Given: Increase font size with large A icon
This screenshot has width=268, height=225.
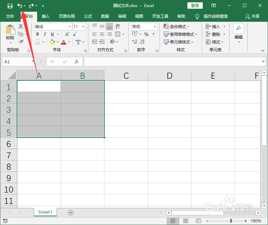Looking at the screenshot, I should tap(67, 34).
